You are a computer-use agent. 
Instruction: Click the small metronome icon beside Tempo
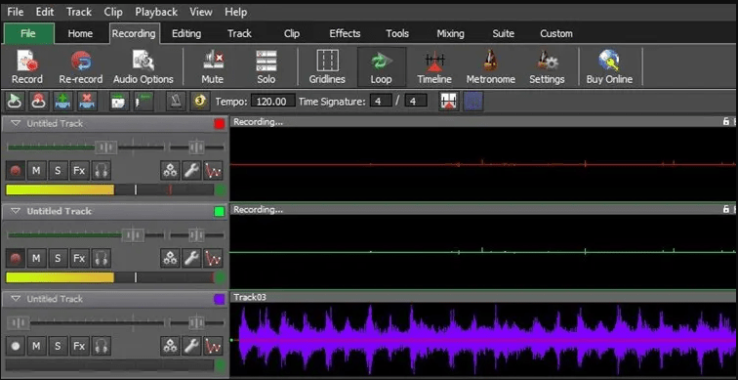coord(176,102)
